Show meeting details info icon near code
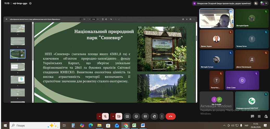270x129 pixels. tap(30, 3)
